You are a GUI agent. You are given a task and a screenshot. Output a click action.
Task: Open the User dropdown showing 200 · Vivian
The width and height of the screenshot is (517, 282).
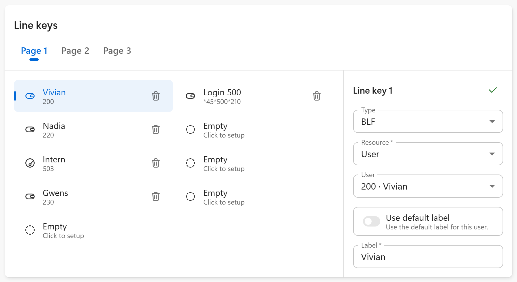point(428,186)
